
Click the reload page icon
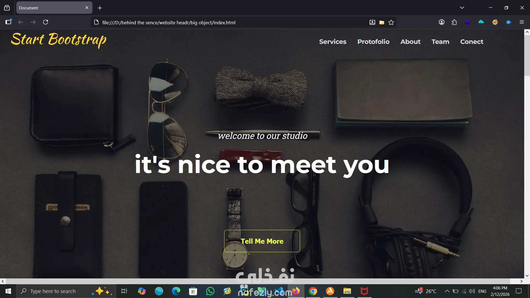click(46, 22)
